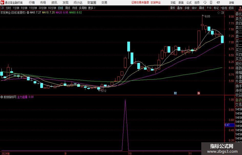Screen dimensions: 242x155
Task: Click the MA20: 6.95 indicator label
Action: 62,12
